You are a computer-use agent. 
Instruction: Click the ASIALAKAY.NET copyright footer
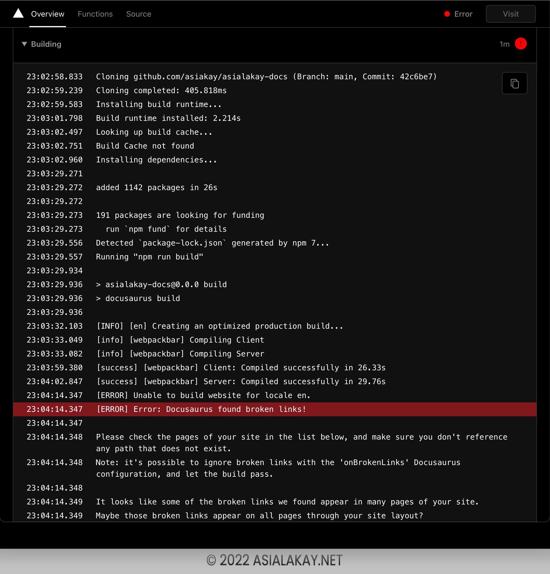tap(275, 560)
